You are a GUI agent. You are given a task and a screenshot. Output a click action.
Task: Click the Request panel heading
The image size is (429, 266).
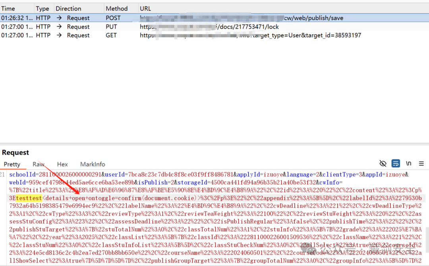coord(15,152)
